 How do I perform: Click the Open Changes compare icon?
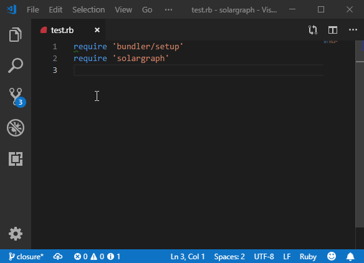[x=313, y=30]
